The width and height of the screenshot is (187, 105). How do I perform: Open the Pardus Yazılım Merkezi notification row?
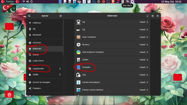point(112,90)
